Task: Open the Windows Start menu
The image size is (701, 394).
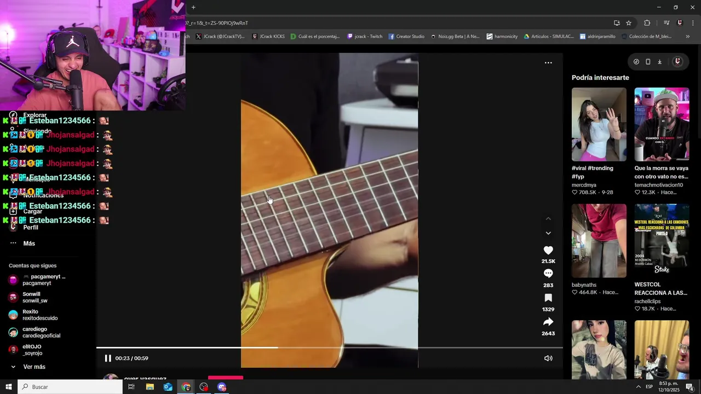Action: pyautogui.click(x=9, y=387)
